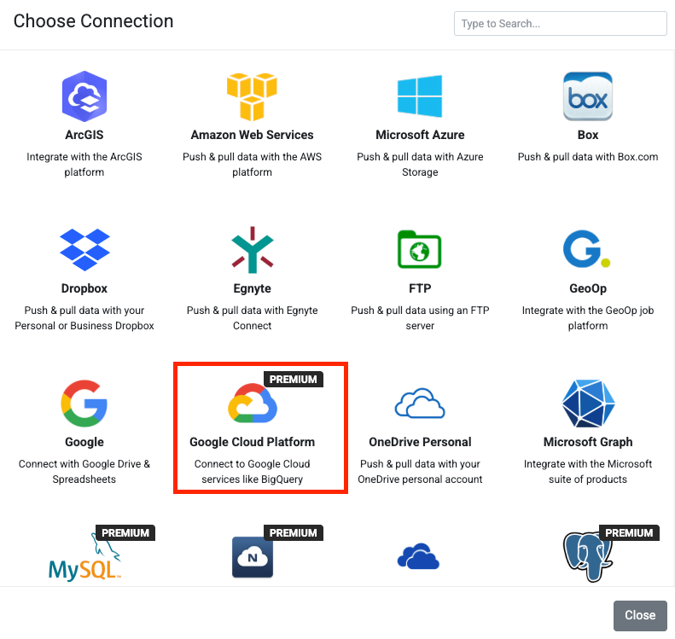
Task: Click the Microsoft Graph title
Action: 588,442
